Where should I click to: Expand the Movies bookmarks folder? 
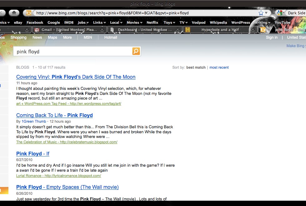pos(134,22)
